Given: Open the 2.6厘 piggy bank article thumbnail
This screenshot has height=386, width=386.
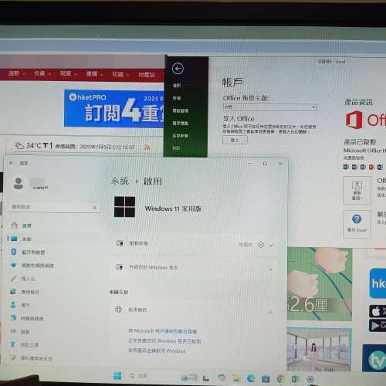Looking at the screenshot, I should tap(320, 284).
